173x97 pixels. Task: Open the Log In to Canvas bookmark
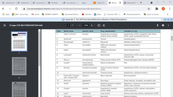pyautogui.click(x=151, y=14)
